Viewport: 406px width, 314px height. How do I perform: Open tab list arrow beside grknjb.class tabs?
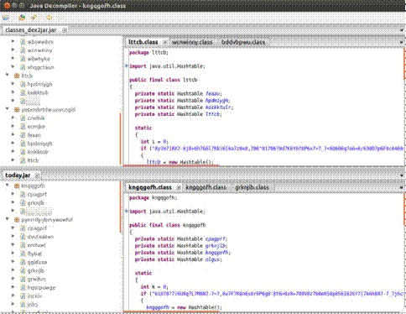402,187
